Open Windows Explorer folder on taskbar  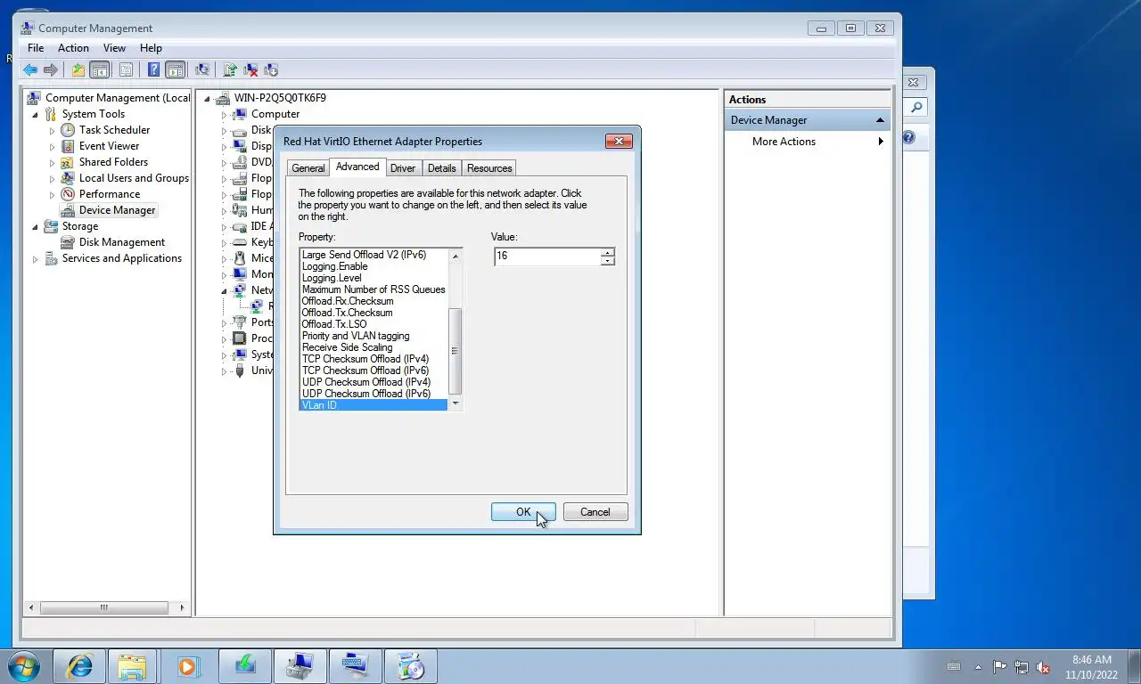coord(132,665)
